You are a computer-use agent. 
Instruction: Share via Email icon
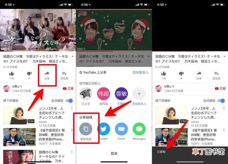click(121, 129)
